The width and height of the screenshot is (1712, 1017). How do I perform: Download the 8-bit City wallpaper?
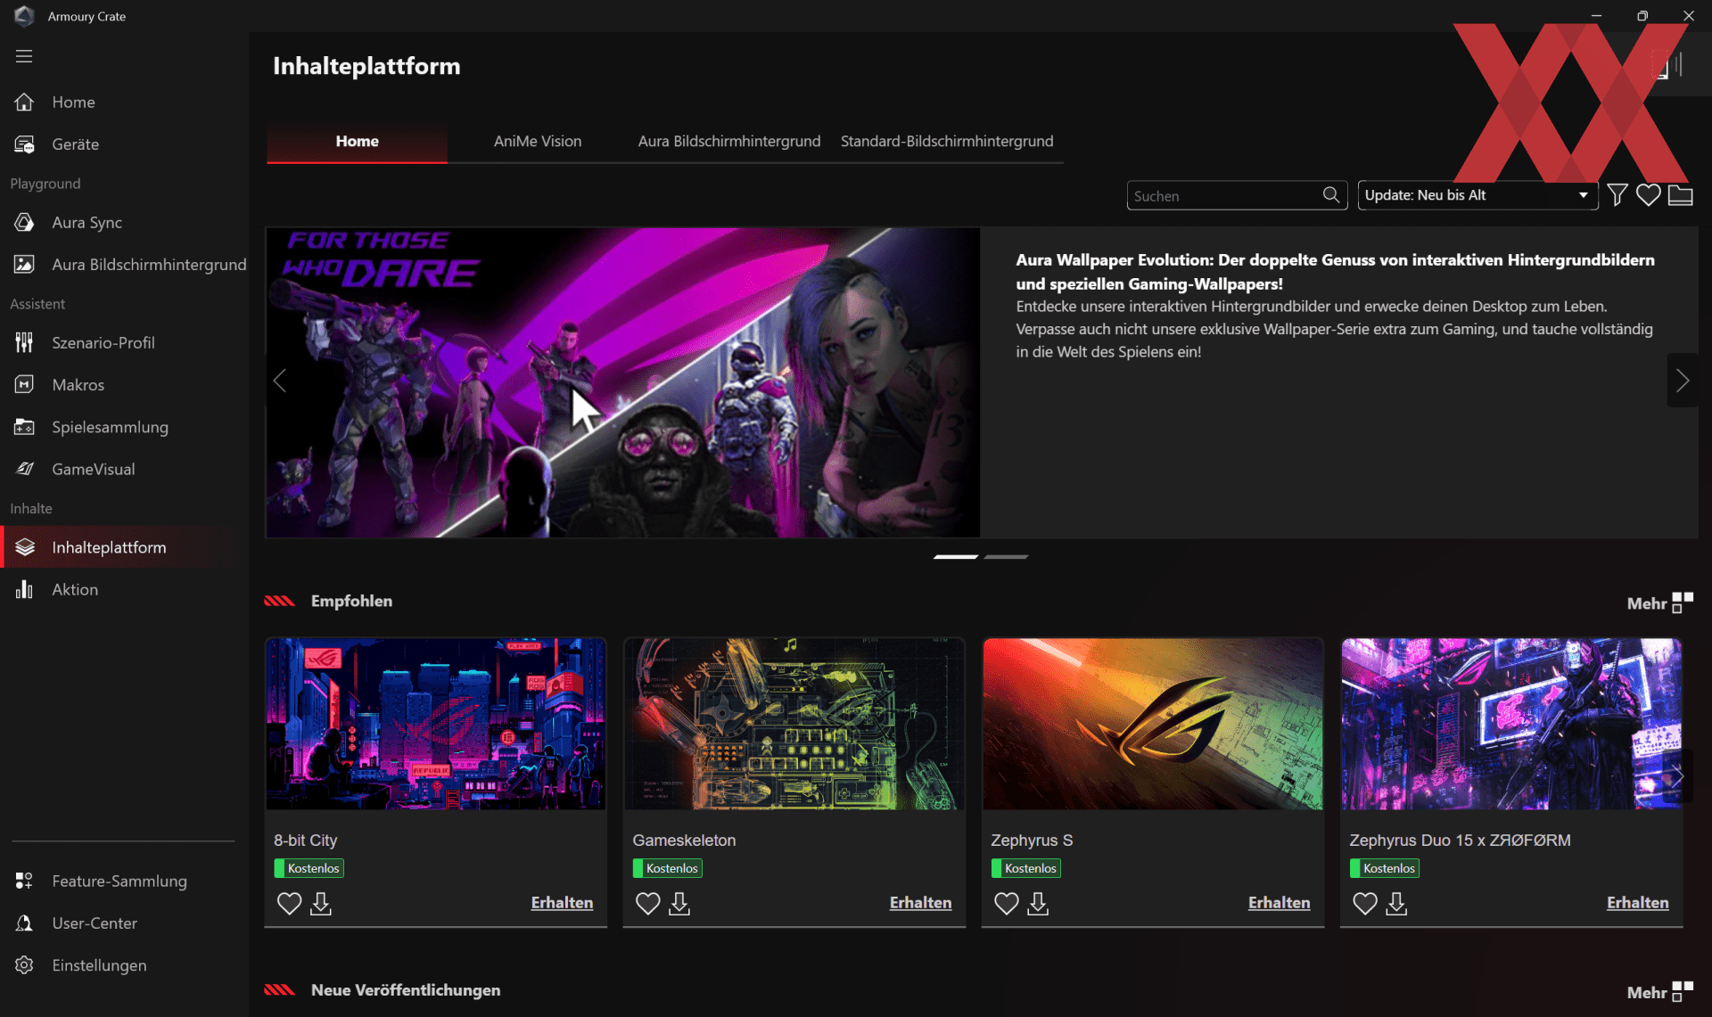click(321, 904)
